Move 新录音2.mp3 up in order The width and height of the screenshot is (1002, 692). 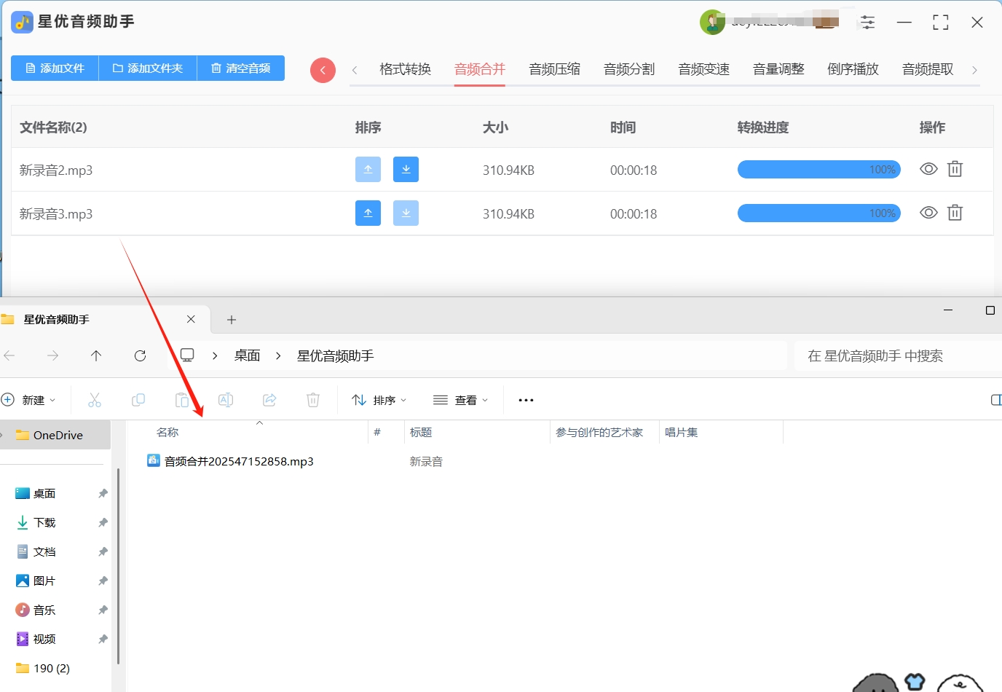point(368,170)
